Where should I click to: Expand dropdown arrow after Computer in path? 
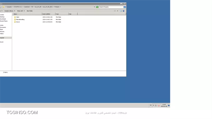(x=13, y=7)
